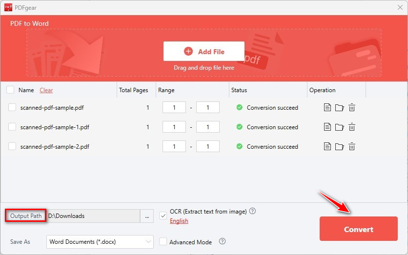Browse output path with the ellipsis button
Image resolution: width=408 pixels, height=255 pixels.
(147, 216)
